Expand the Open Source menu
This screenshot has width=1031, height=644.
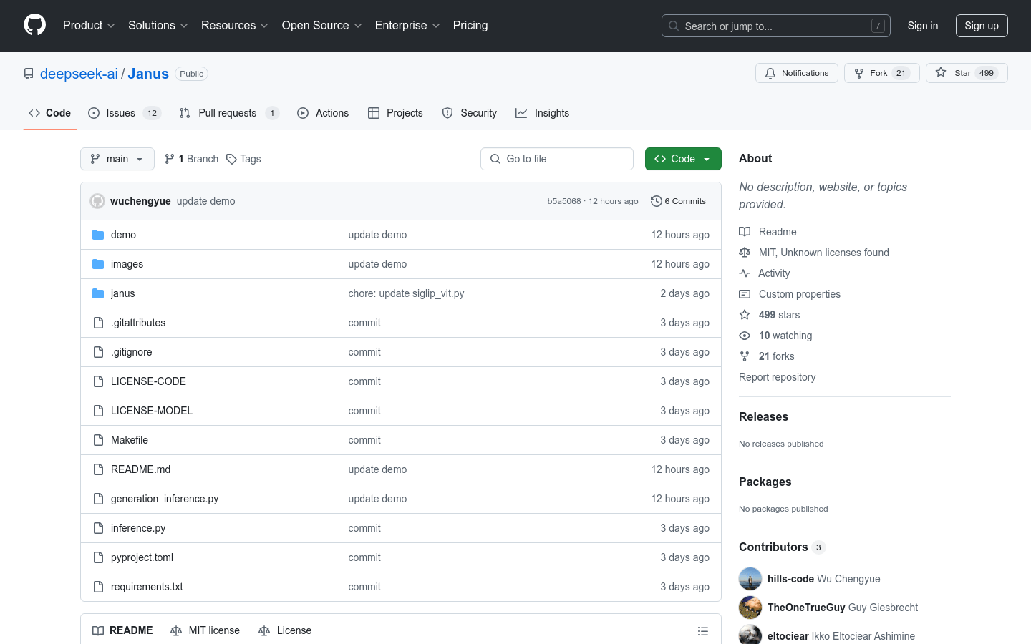(321, 26)
